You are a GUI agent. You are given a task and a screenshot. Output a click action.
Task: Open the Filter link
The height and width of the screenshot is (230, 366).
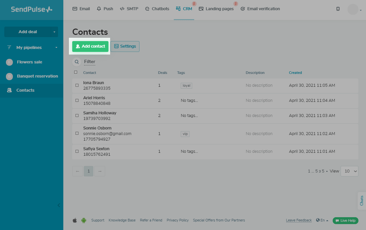[x=90, y=62]
